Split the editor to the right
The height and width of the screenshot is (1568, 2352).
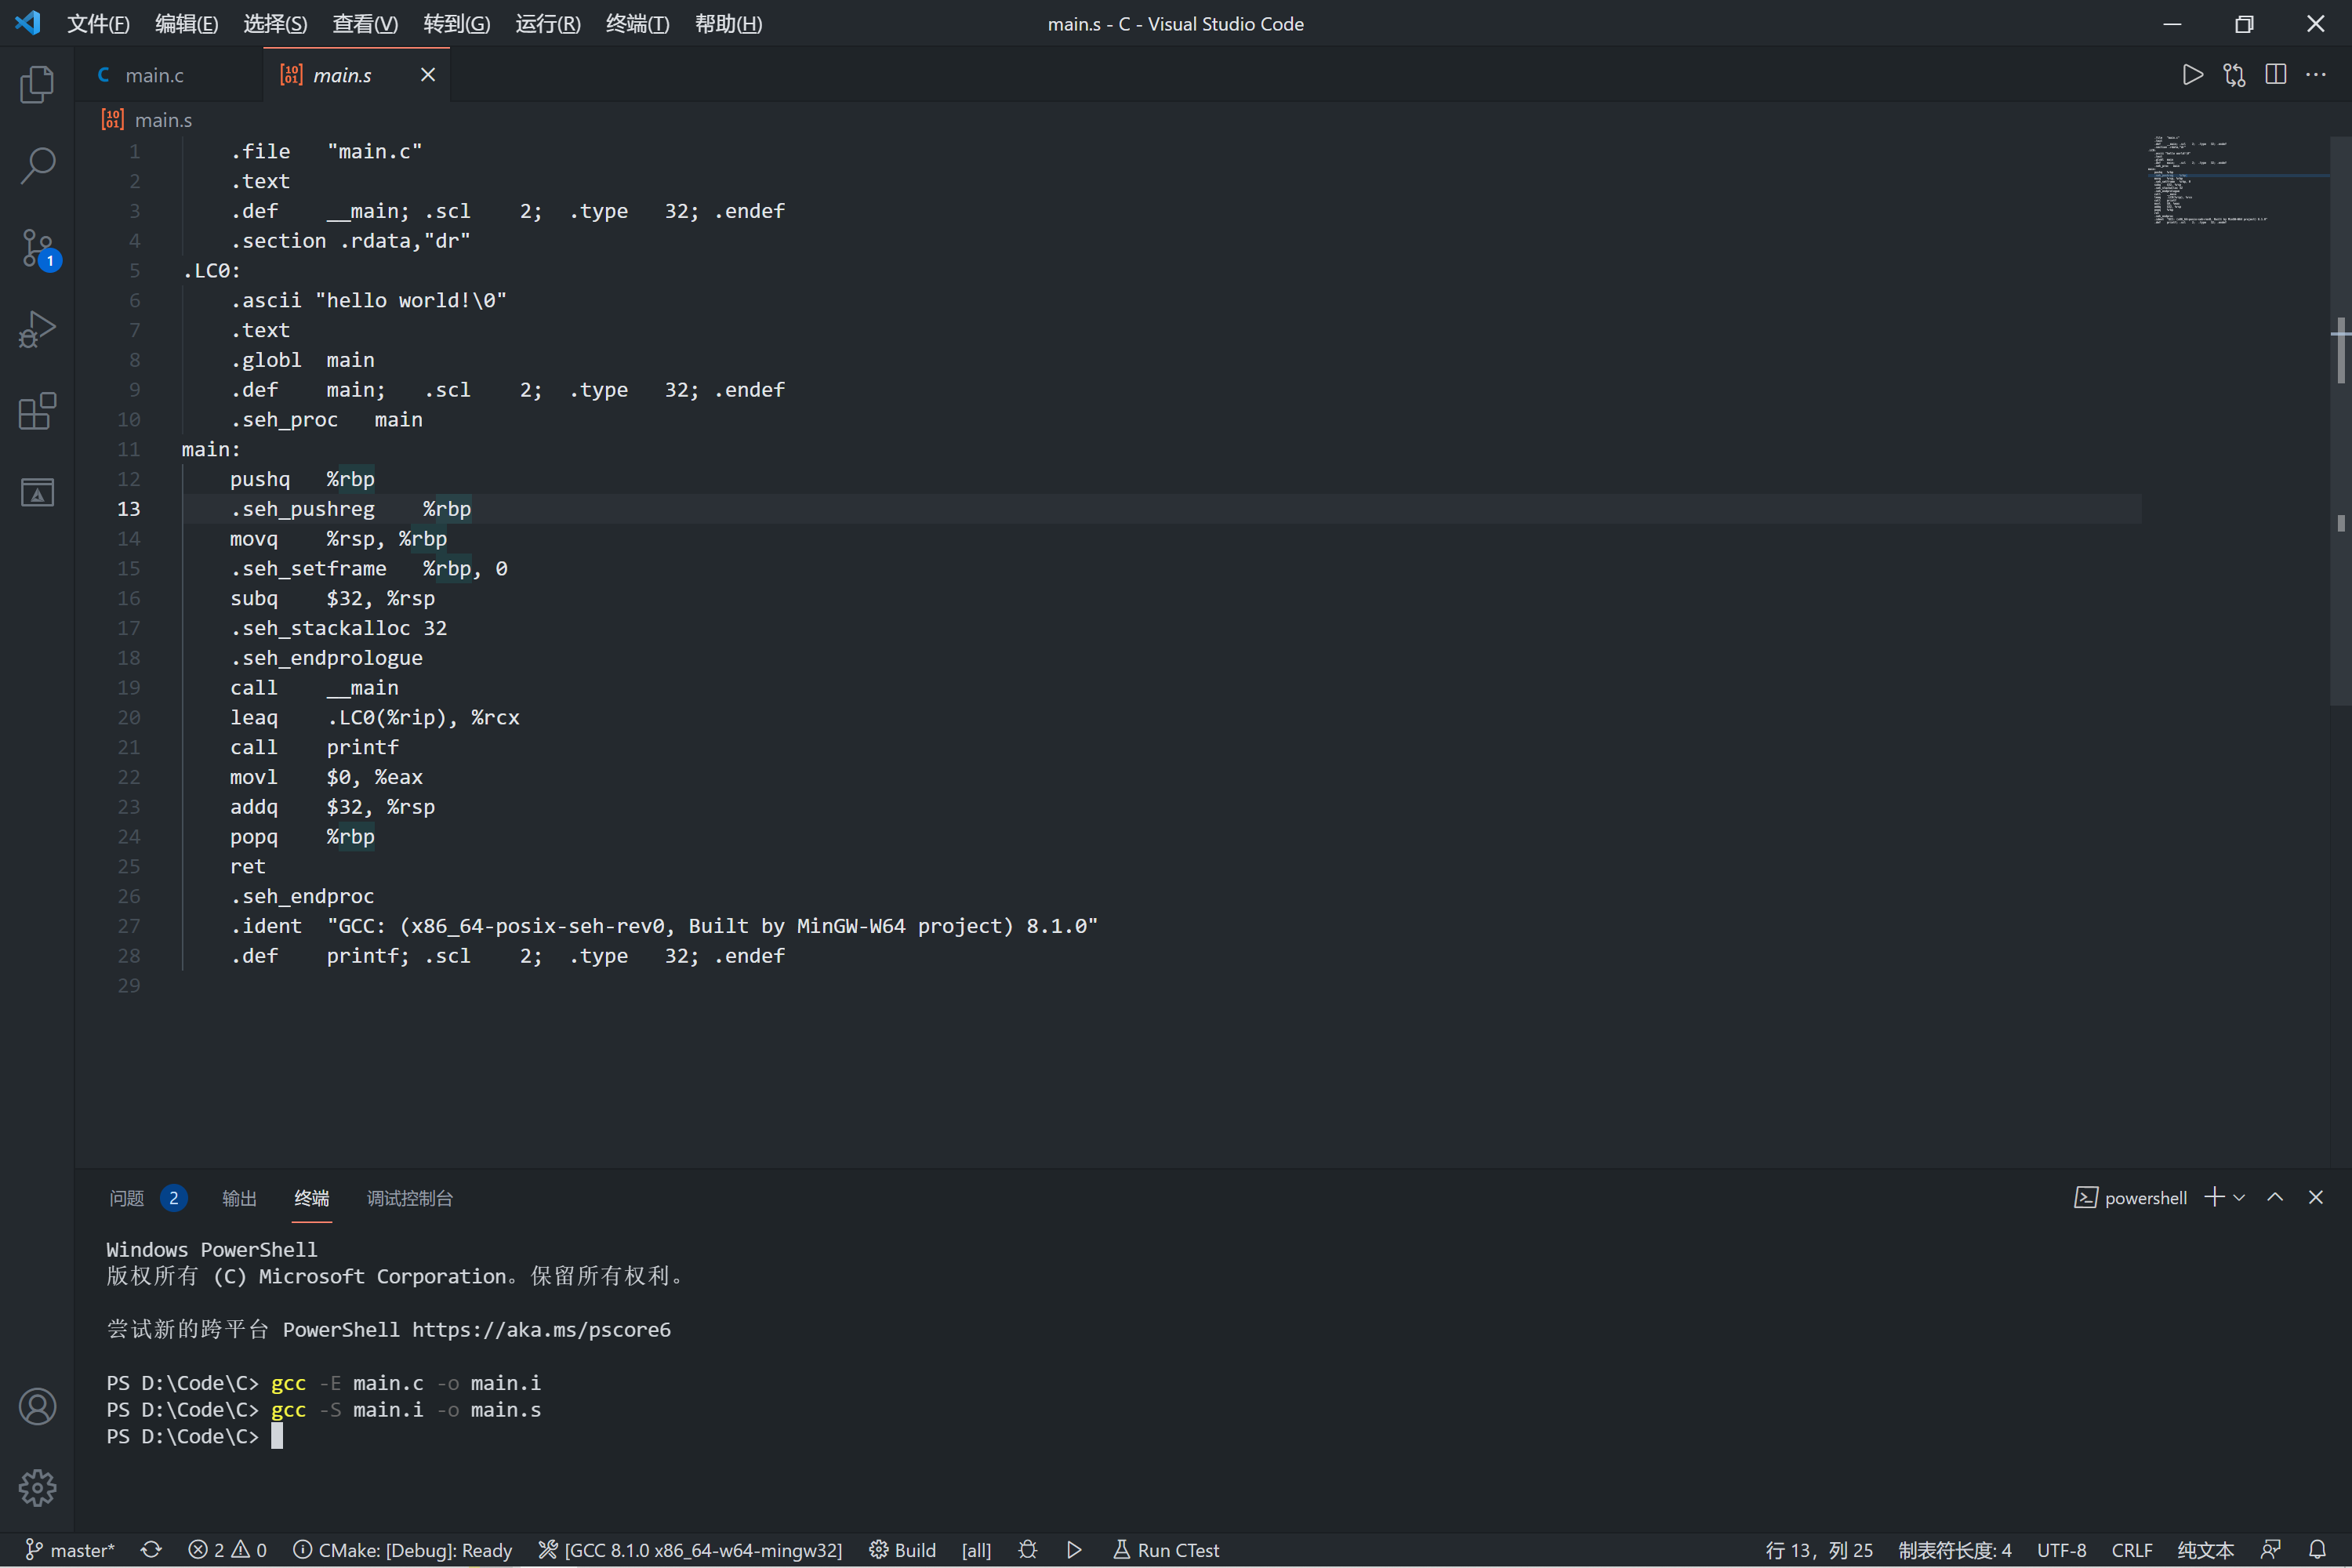click(2275, 75)
